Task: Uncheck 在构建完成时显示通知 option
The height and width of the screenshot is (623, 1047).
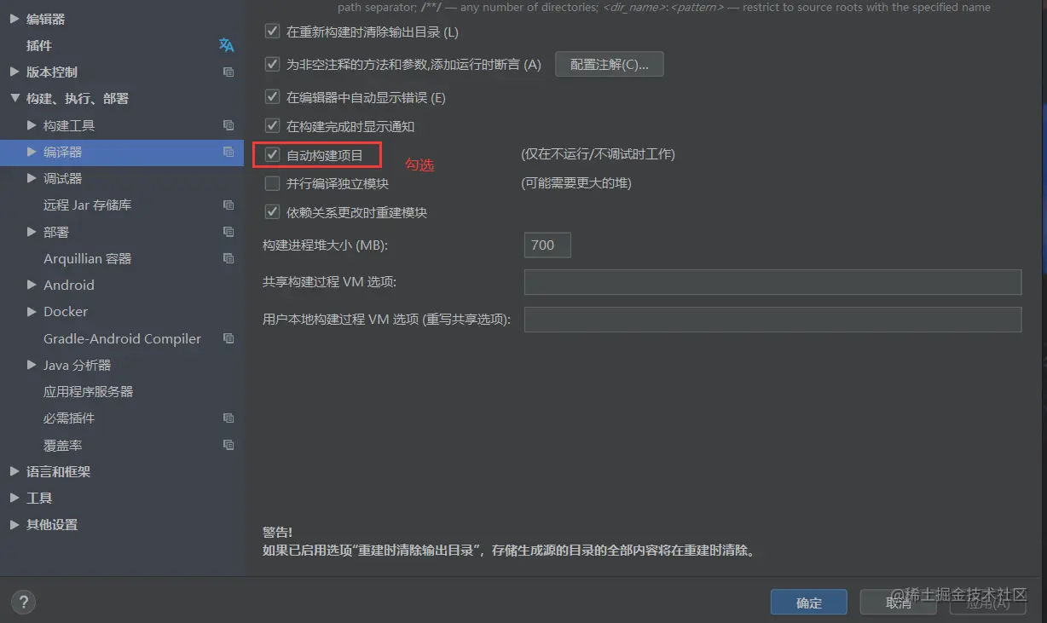Action: [273, 126]
